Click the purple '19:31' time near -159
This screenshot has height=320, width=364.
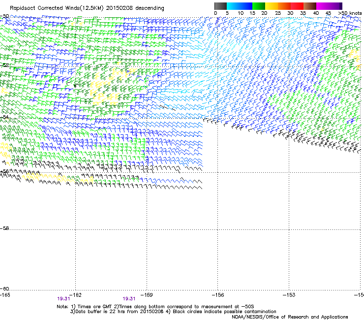pyautogui.click(x=129, y=299)
